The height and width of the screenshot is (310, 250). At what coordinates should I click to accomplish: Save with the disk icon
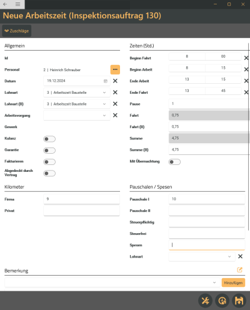[239, 301]
